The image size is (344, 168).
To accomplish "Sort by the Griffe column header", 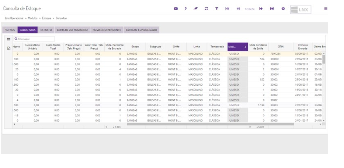I will [176, 47].
